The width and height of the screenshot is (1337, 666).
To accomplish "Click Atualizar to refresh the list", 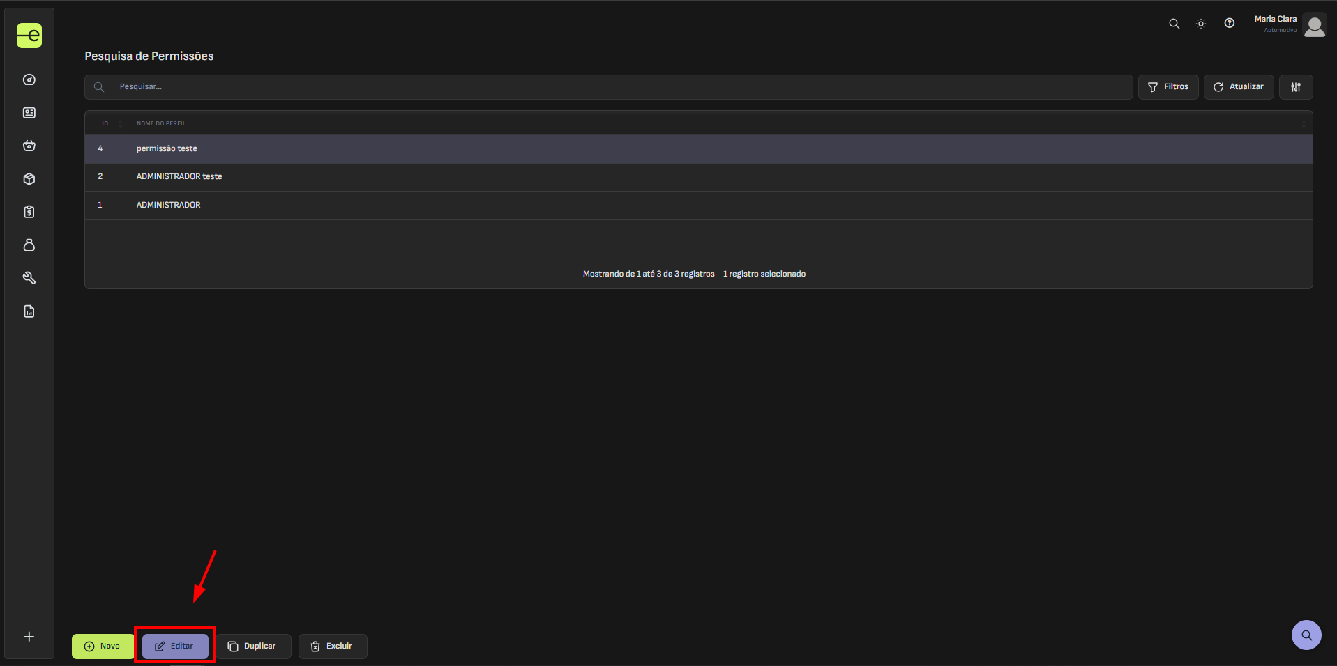I will point(1239,87).
